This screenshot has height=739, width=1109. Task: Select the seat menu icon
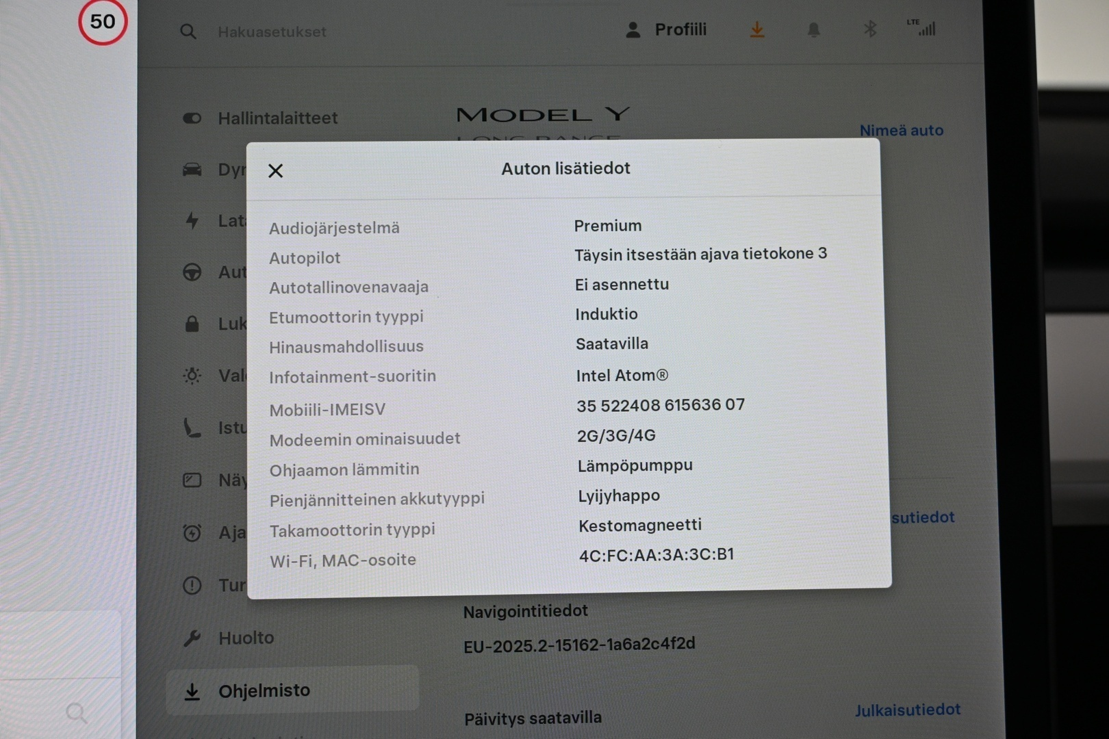pyautogui.click(x=192, y=428)
